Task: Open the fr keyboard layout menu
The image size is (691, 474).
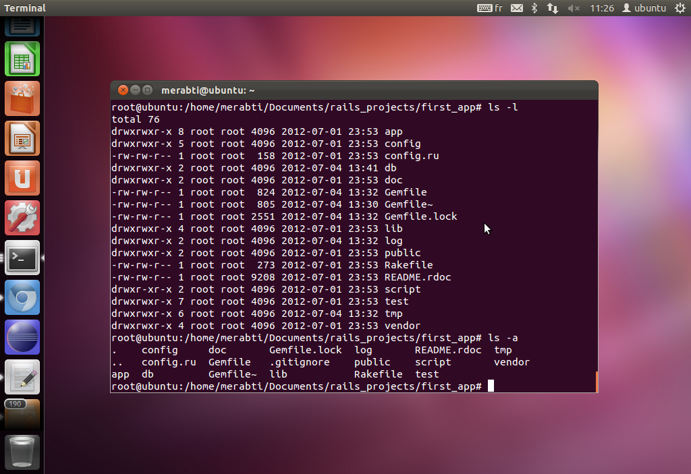Action: pyautogui.click(x=490, y=8)
